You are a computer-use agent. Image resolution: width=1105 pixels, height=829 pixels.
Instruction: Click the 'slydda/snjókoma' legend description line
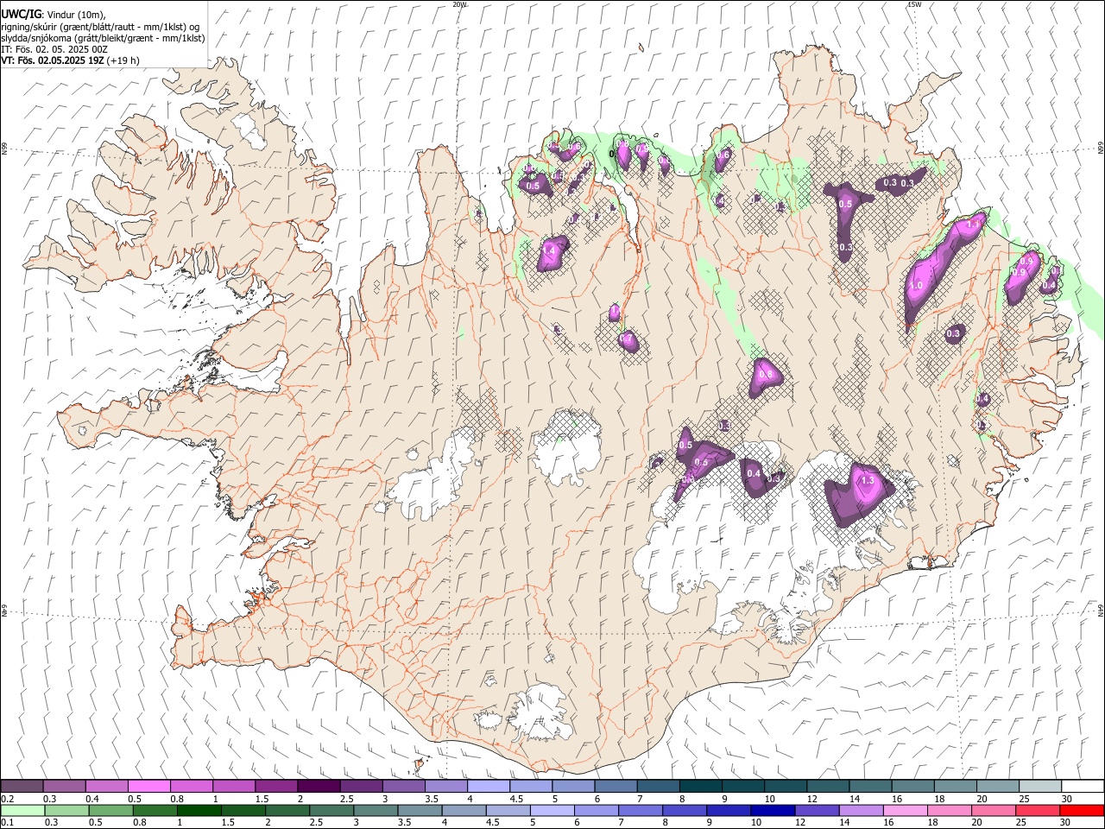pyautogui.click(x=103, y=38)
